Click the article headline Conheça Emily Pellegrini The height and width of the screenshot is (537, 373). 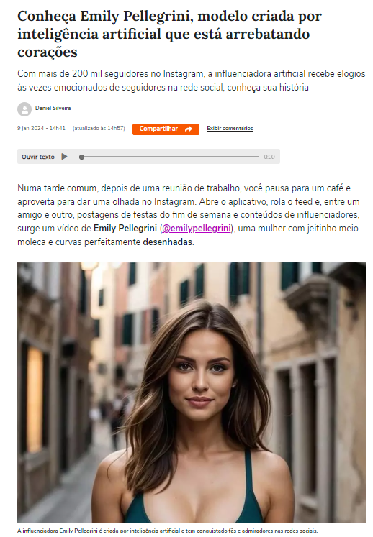tap(169, 34)
